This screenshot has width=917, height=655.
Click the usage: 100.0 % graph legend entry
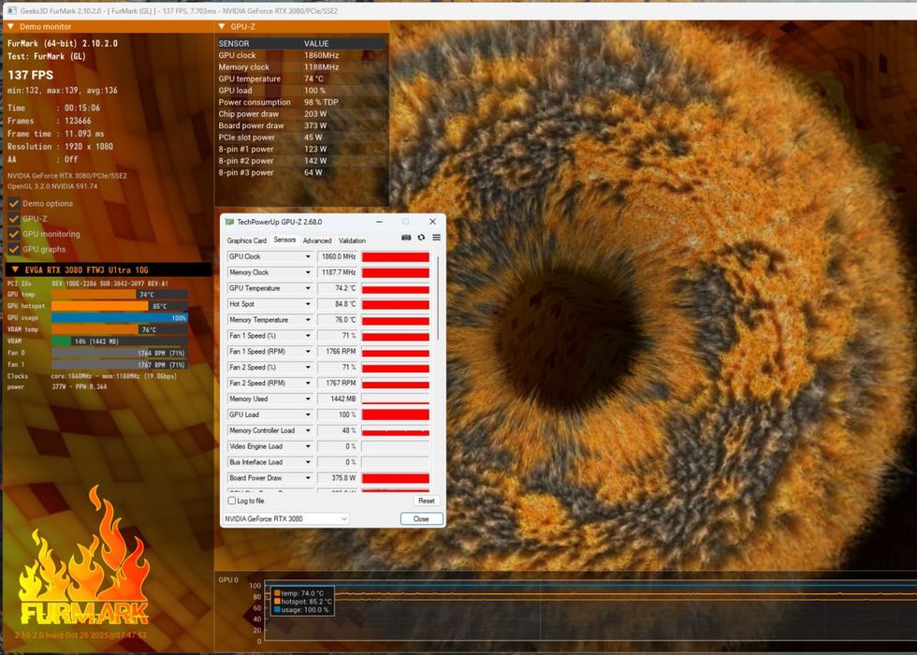(x=301, y=609)
